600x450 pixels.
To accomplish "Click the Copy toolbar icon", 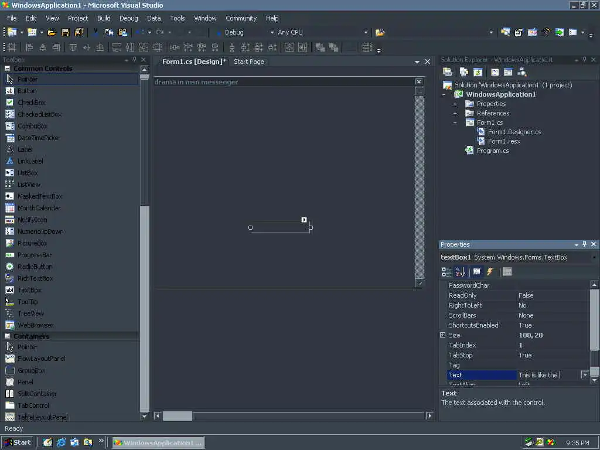I will (x=109, y=33).
